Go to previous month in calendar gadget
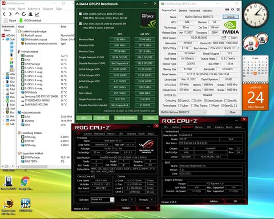The width and height of the screenshot is (274, 219). tap(245, 58)
